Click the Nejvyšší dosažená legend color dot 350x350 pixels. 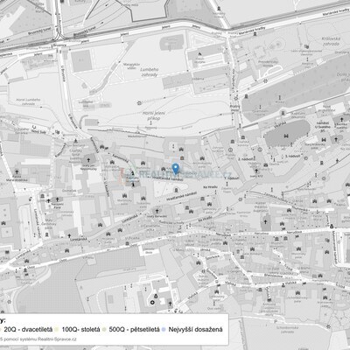click(x=164, y=330)
